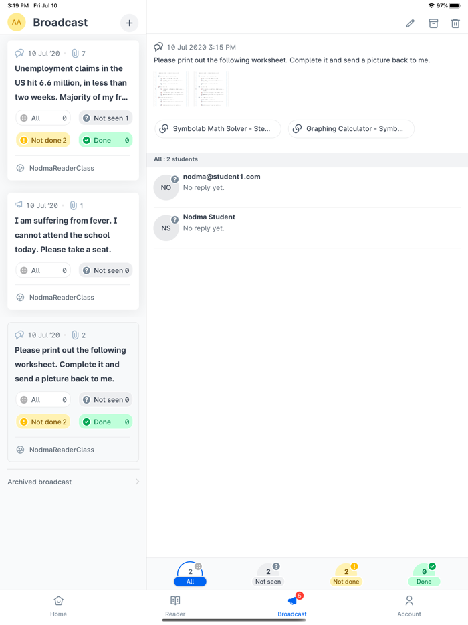Open Symbolab Math Solver link

(x=218, y=128)
